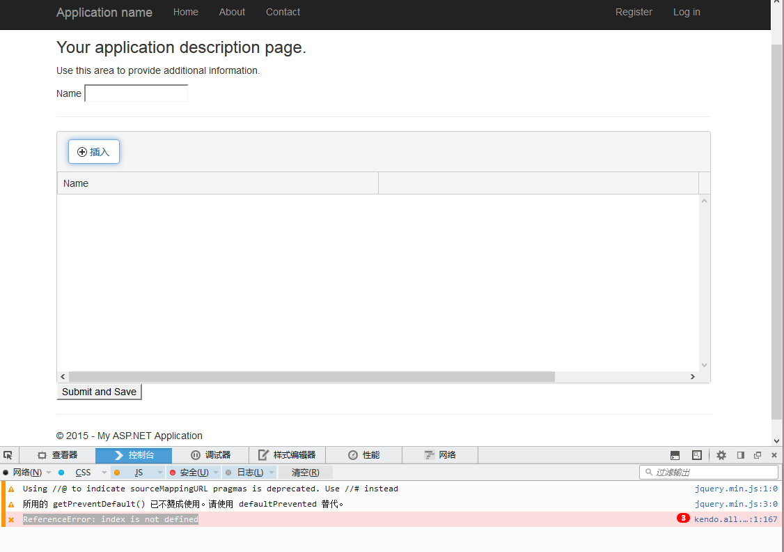Click warning icon beside sourceMappingURL message

(x=11, y=489)
